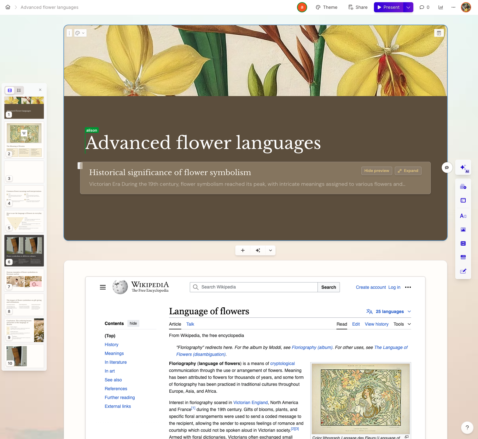Add a new card with plus button
The width and height of the screenshot is (478, 439).
coord(243,250)
